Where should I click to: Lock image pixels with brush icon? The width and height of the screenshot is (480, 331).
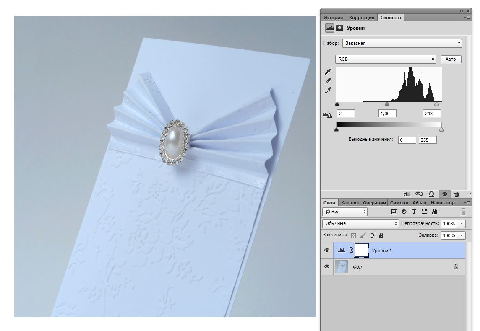click(x=363, y=235)
